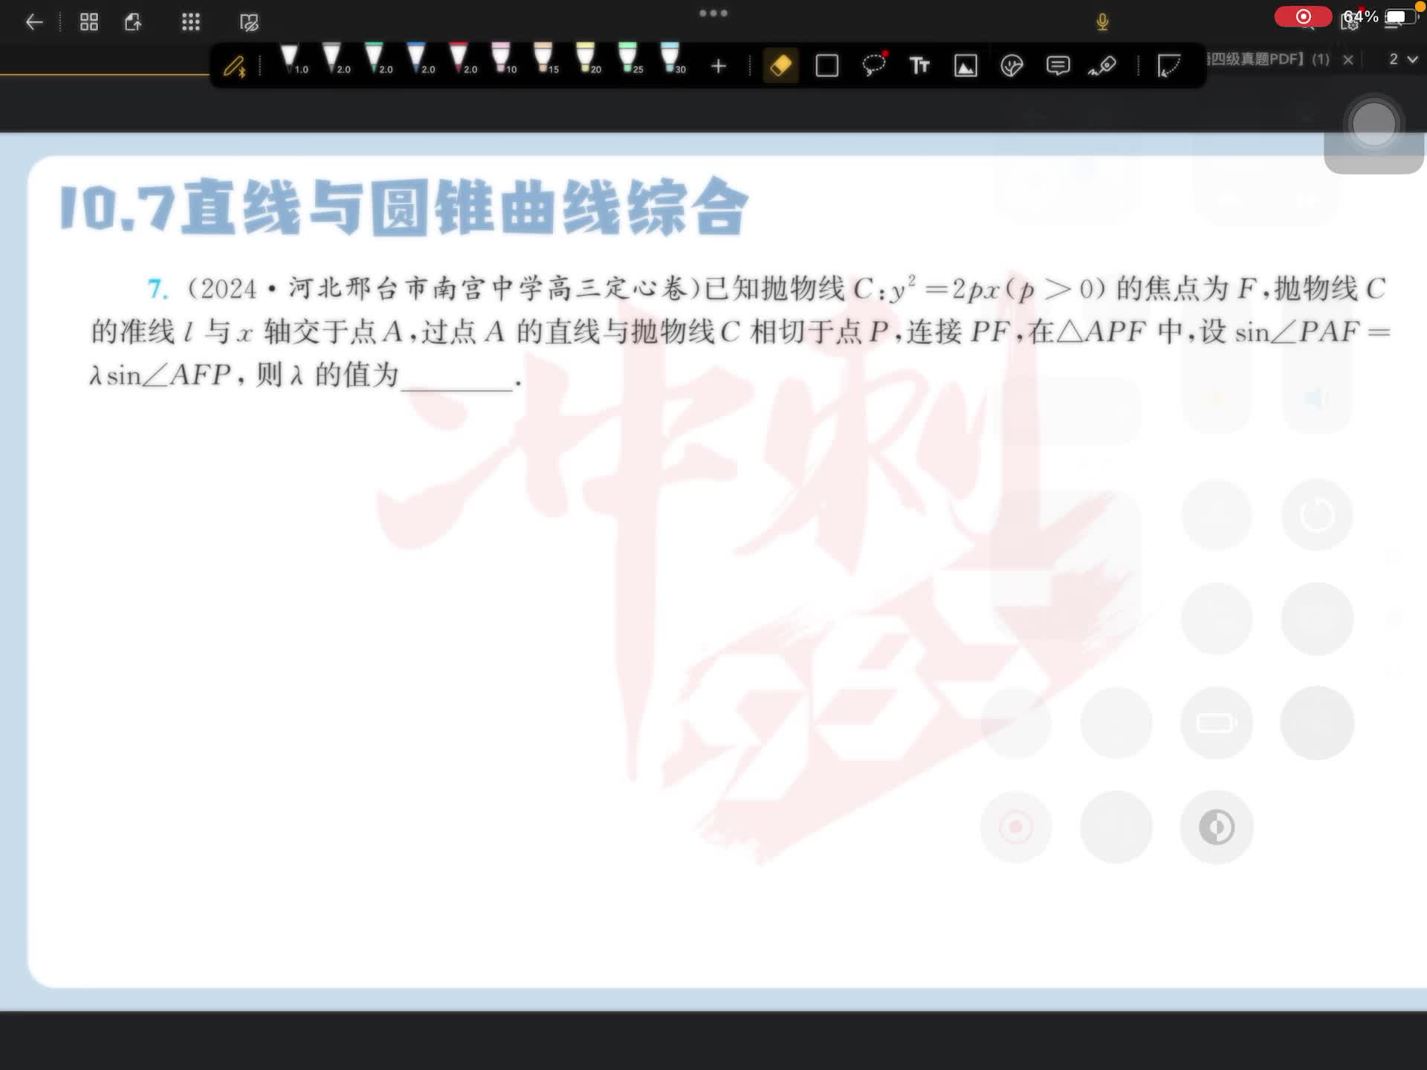1427x1070 pixels.
Task: Insert image with picture tool
Action: [965, 66]
